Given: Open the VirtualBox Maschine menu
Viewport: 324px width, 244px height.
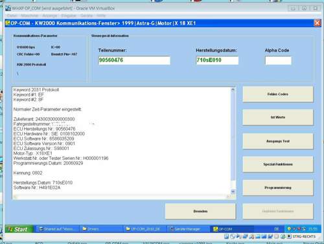Looking at the screenshot, I should pos(30,16).
